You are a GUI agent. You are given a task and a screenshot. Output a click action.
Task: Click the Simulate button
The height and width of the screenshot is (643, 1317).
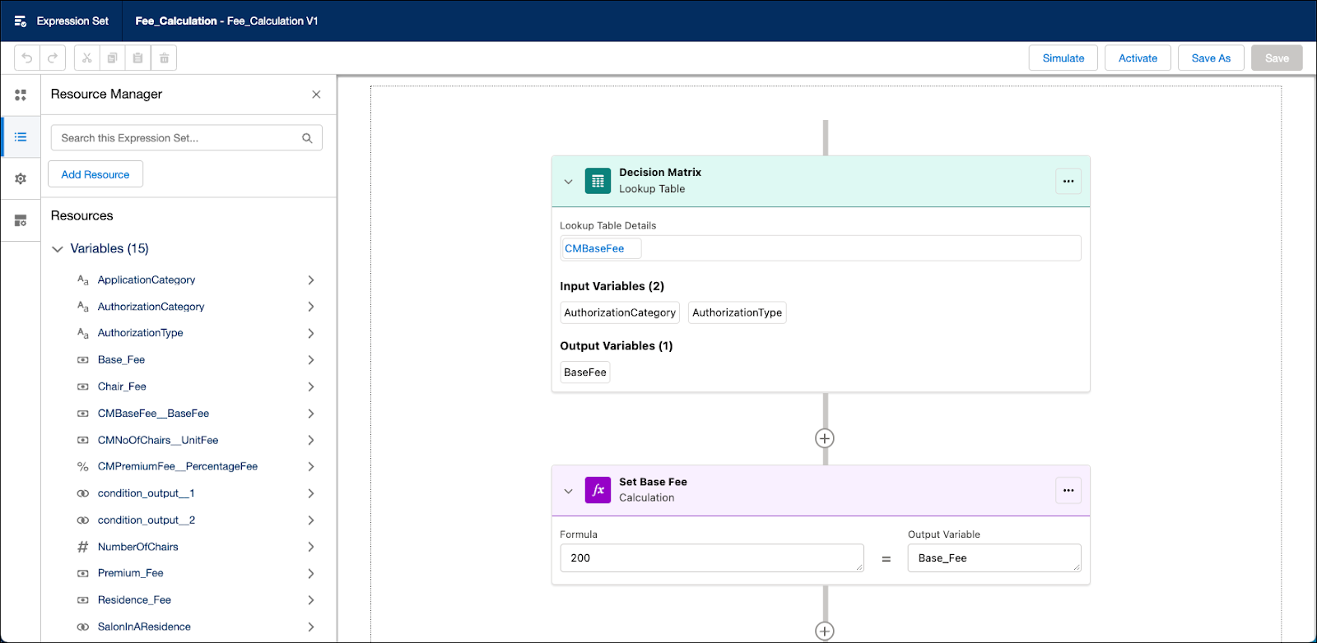click(x=1063, y=58)
